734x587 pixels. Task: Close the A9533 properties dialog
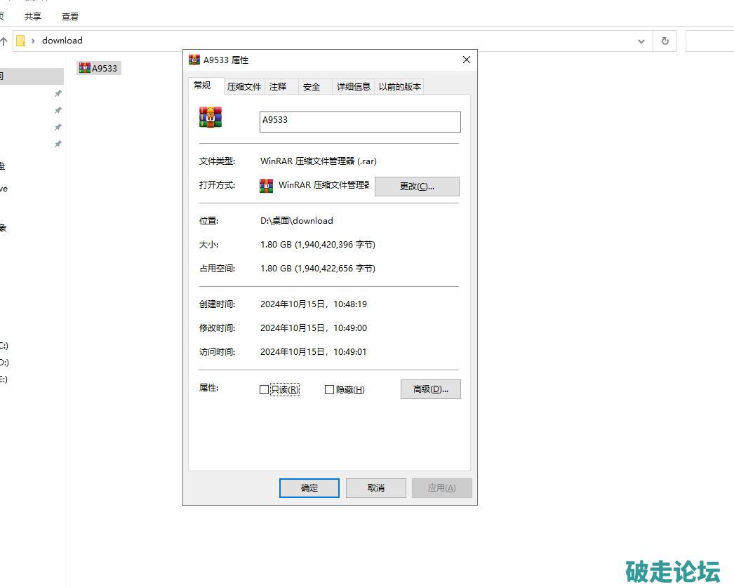click(467, 60)
